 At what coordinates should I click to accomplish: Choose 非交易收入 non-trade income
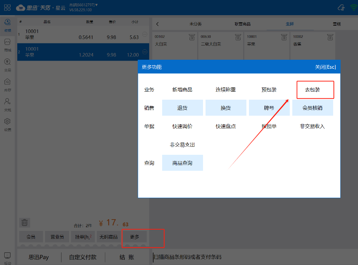(313, 126)
